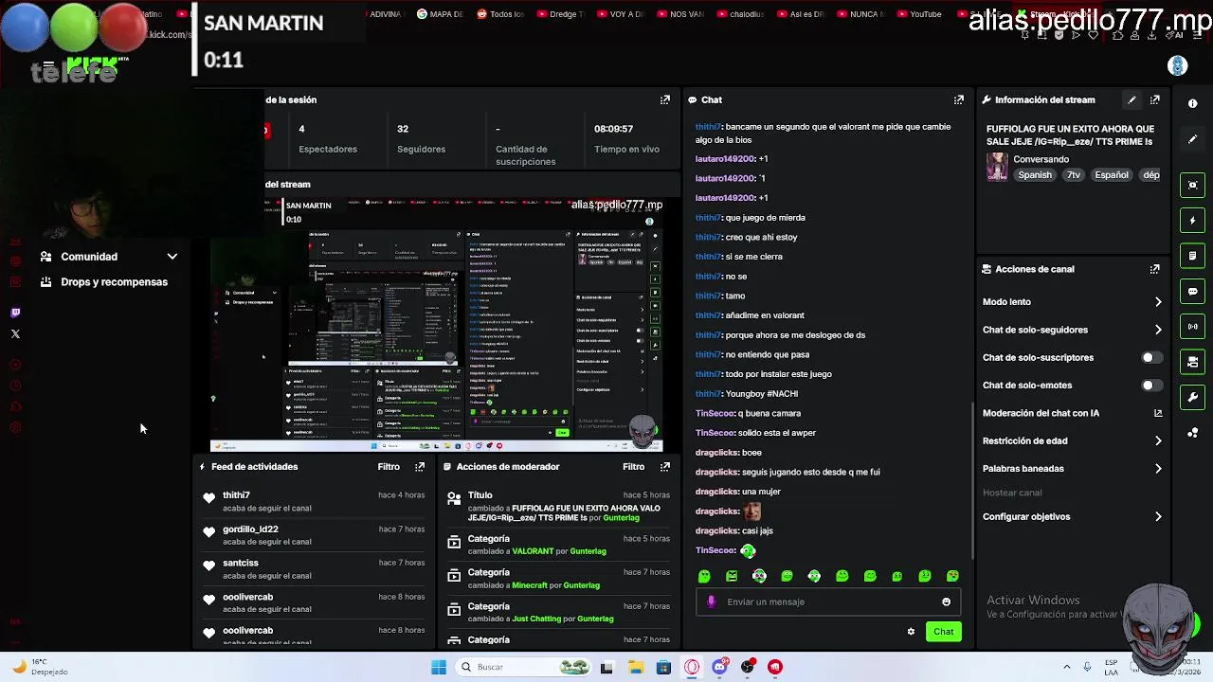Open the Windows Start menu
Viewport: 1213px width, 682px height.
[439, 667]
